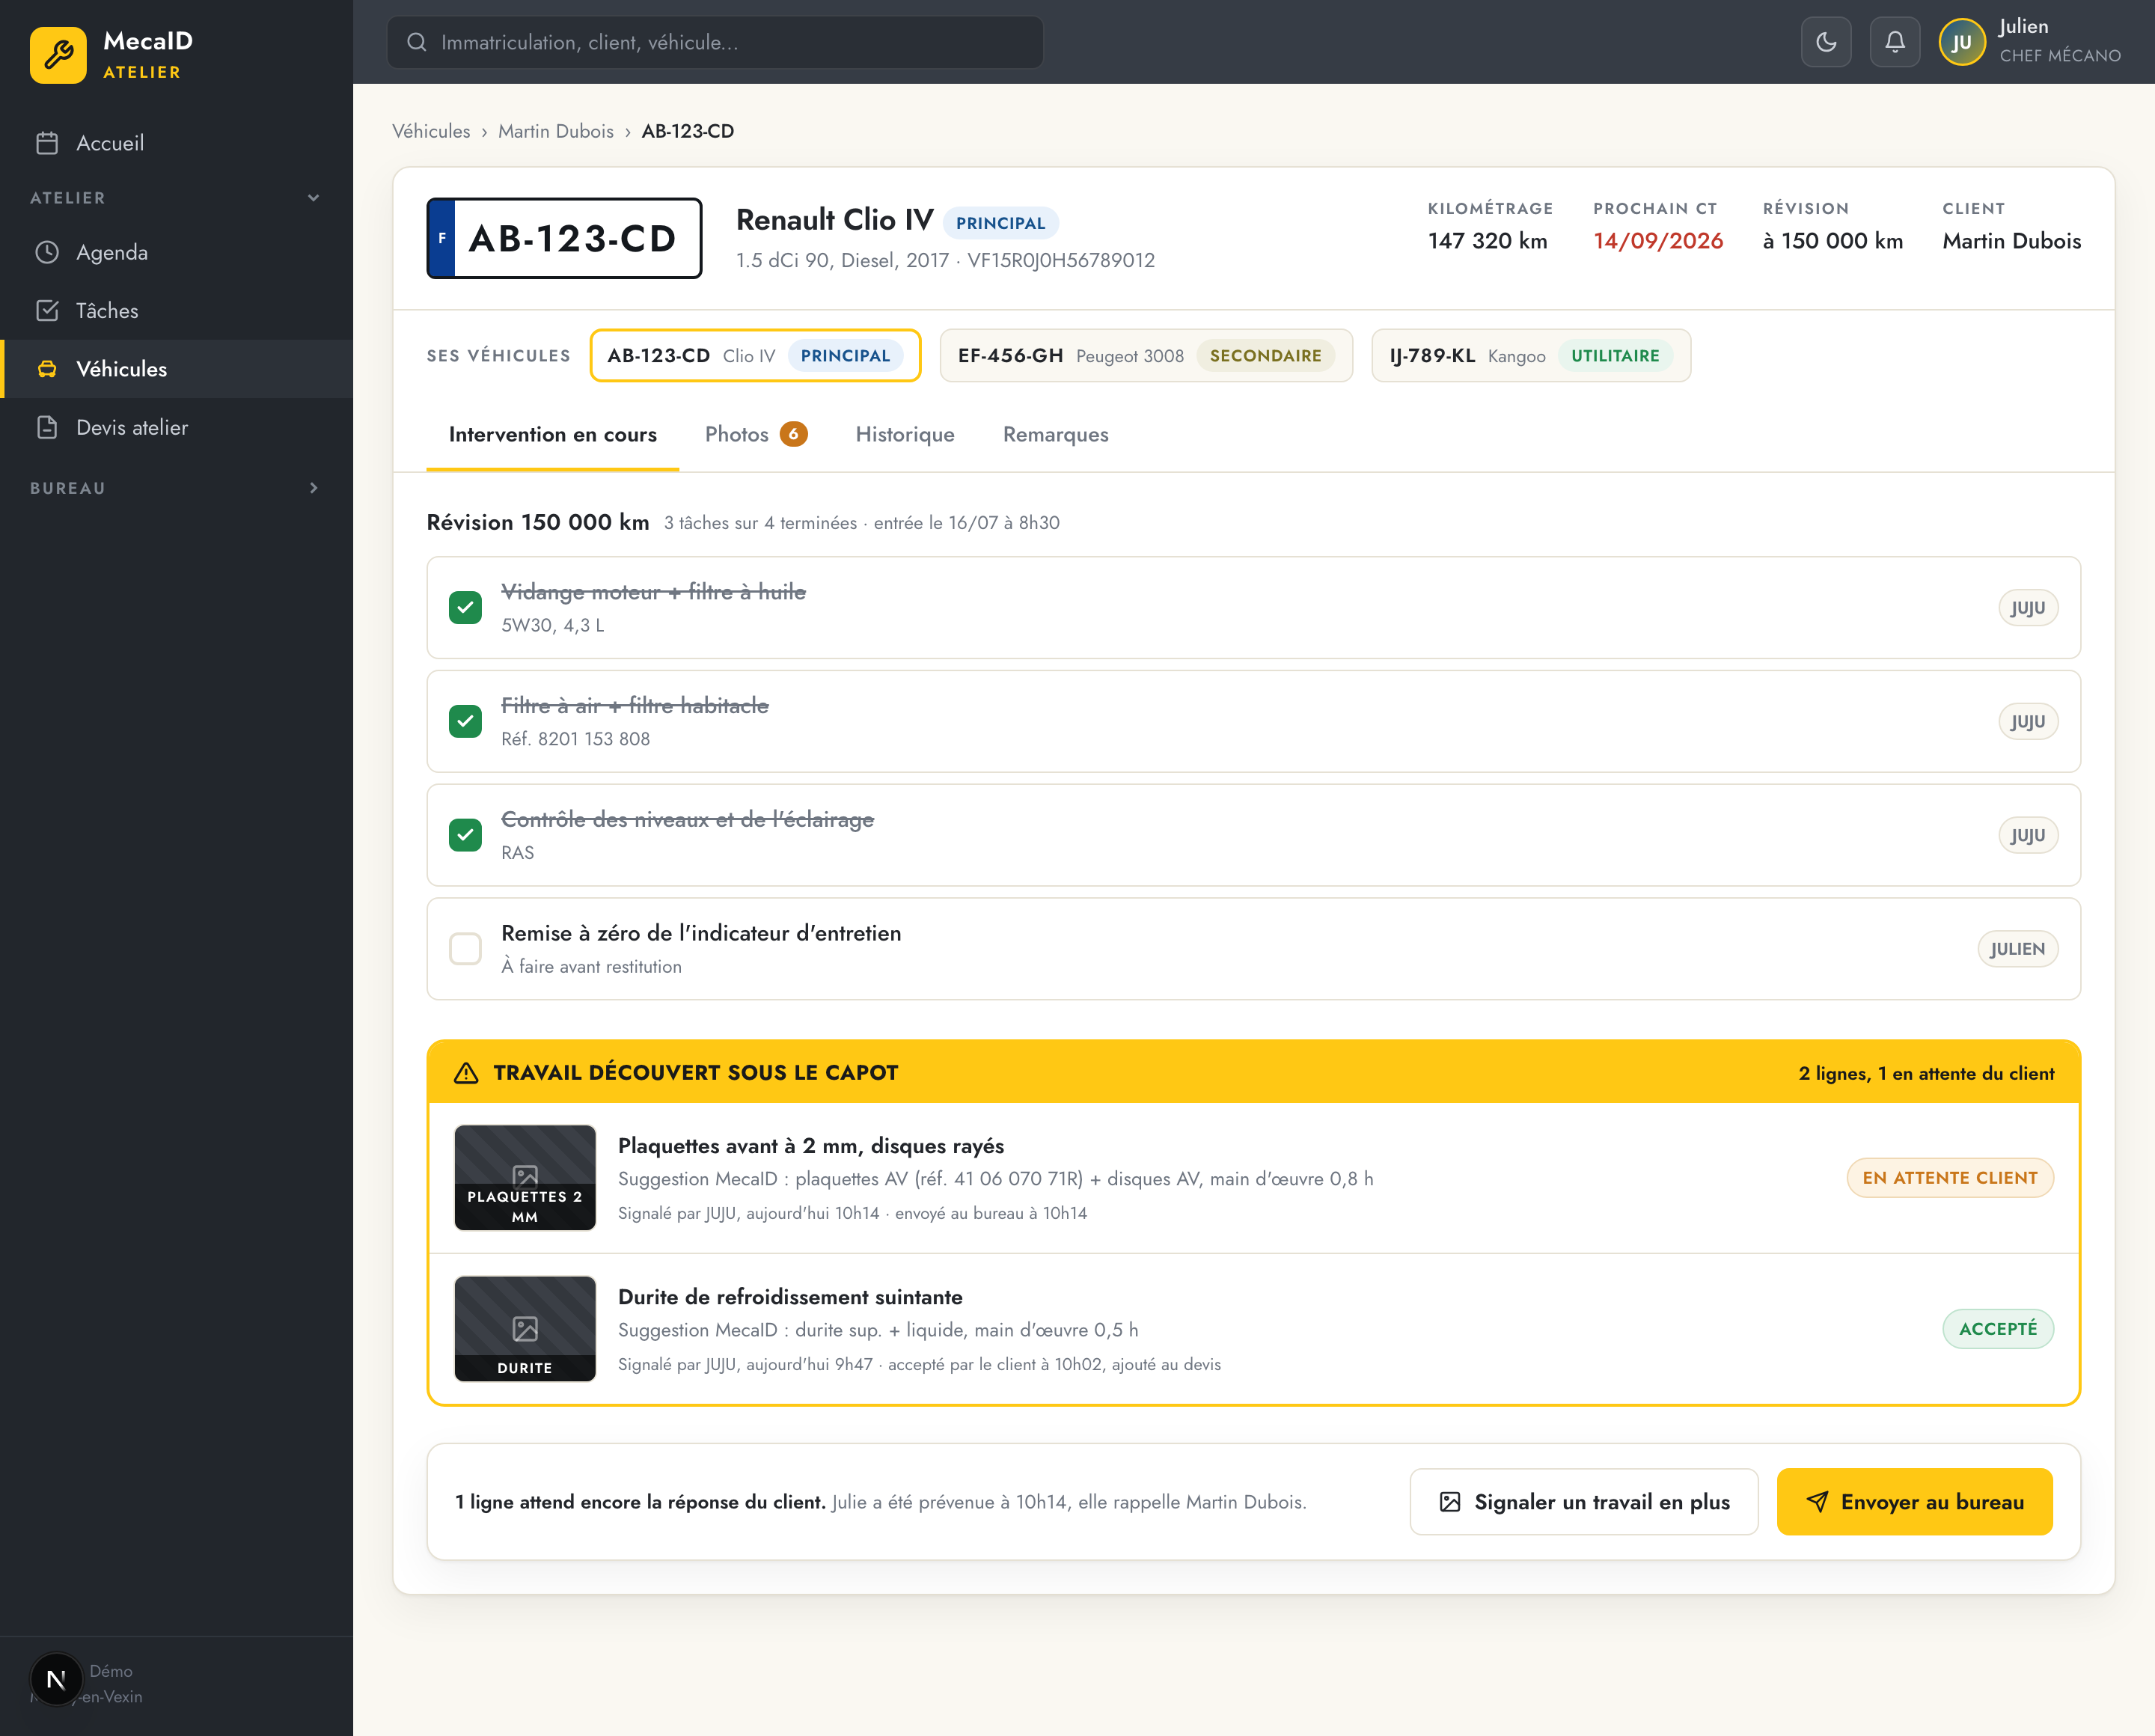This screenshot has height=1736, width=2155.
Task: Select the EF-456-GH Peugeot 3008 vehicle chip
Action: pyautogui.click(x=1146, y=355)
